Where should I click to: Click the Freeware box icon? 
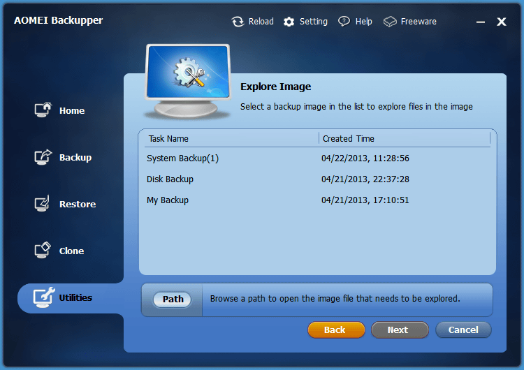tap(390, 22)
